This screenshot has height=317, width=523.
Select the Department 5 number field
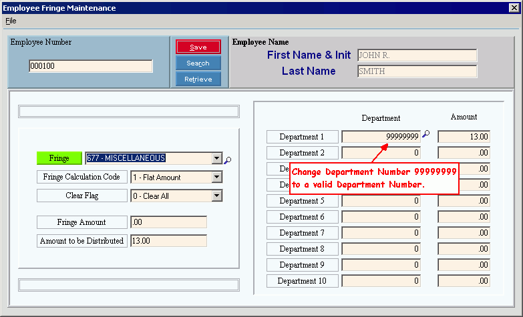381,201
